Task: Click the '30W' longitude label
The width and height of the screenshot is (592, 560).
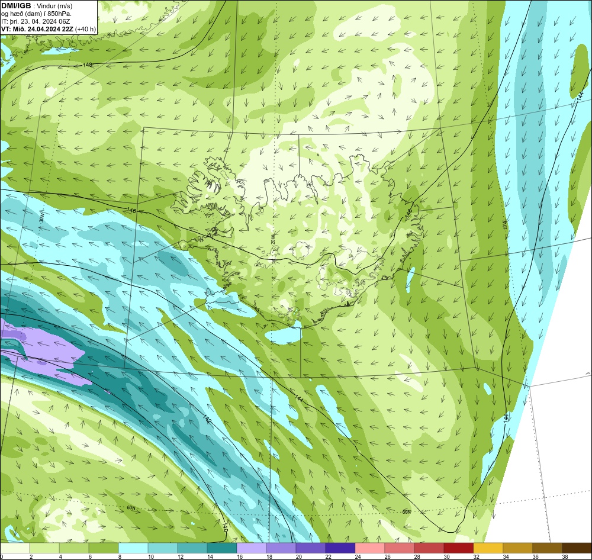Action: 41,217
